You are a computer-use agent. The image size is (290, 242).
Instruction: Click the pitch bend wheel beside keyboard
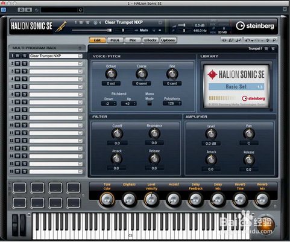15,225
